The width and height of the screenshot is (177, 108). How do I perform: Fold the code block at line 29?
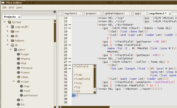click(70, 68)
